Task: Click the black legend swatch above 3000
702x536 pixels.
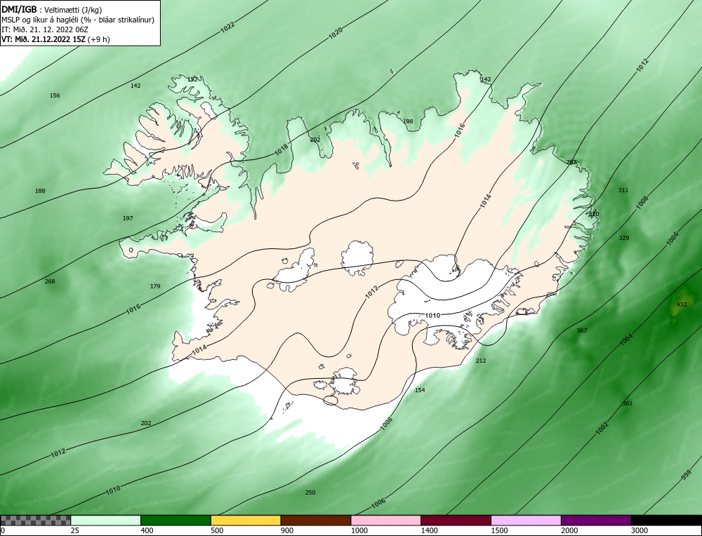Action: [667, 521]
